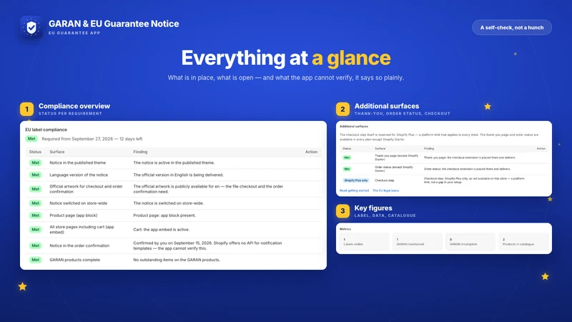Screen dimensions: 572x322
Task: Click Met badge for 'Order status' row
Action: [347, 169]
